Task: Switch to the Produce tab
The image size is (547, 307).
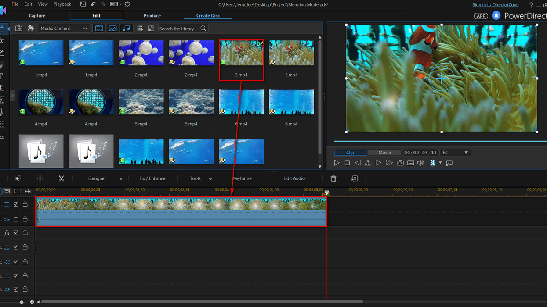Action: point(152,16)
